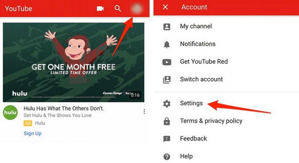Select Get YouTube Red

(204, 62)
